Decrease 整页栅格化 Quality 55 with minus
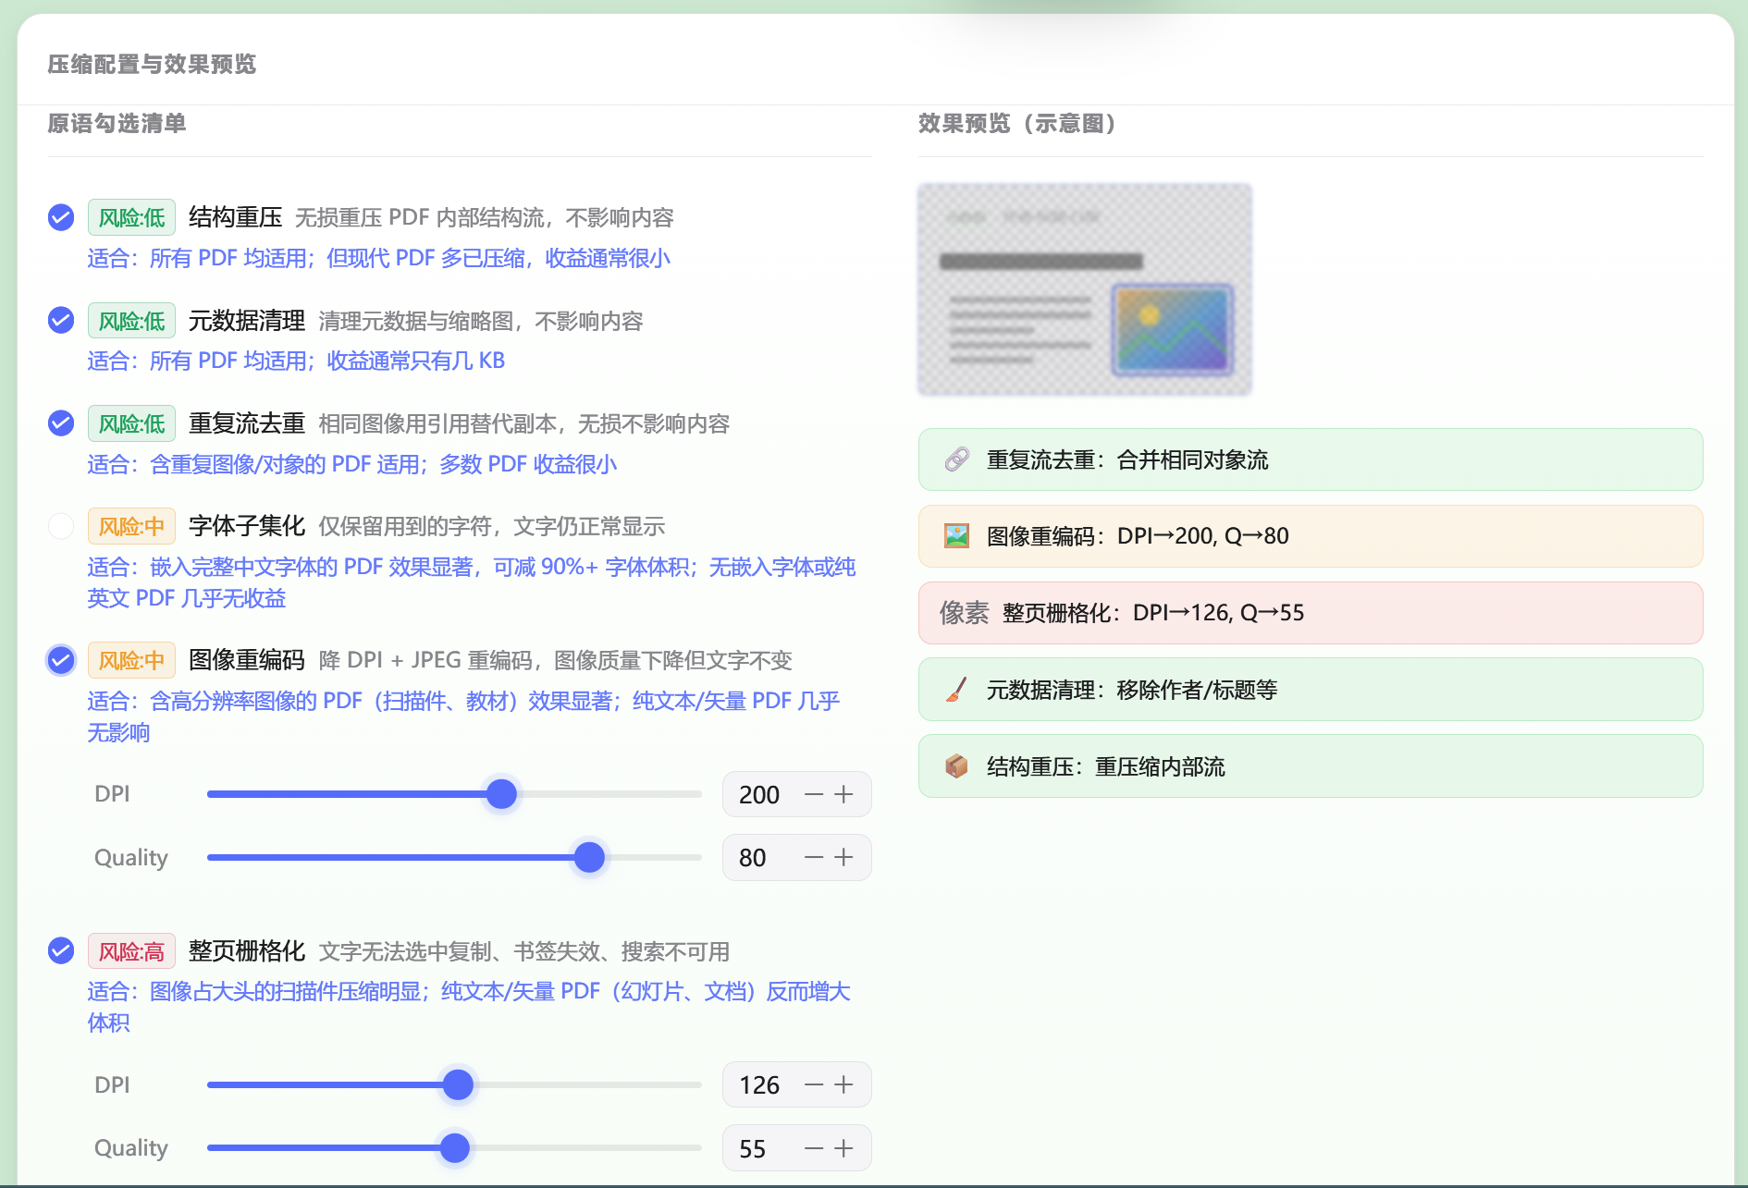The image size is (1748, 1188). [814, 1148]
